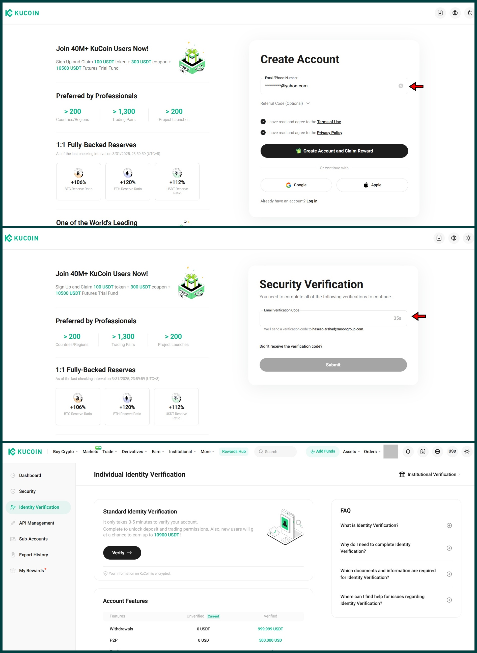Open Export History in the sidebar
477x653 pixels.
click(38, 555)
